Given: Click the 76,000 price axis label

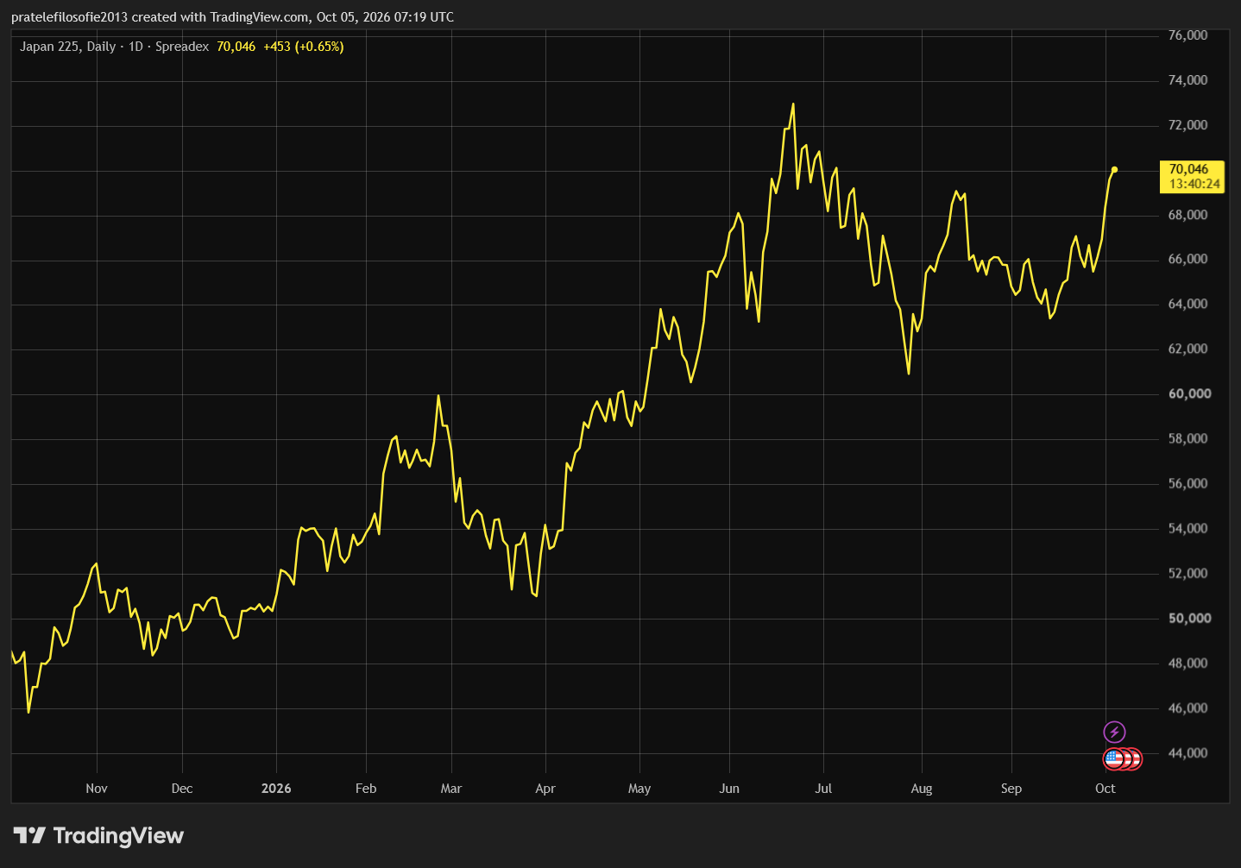Looking at the screenshot, I should click(x=1187, y=35).
